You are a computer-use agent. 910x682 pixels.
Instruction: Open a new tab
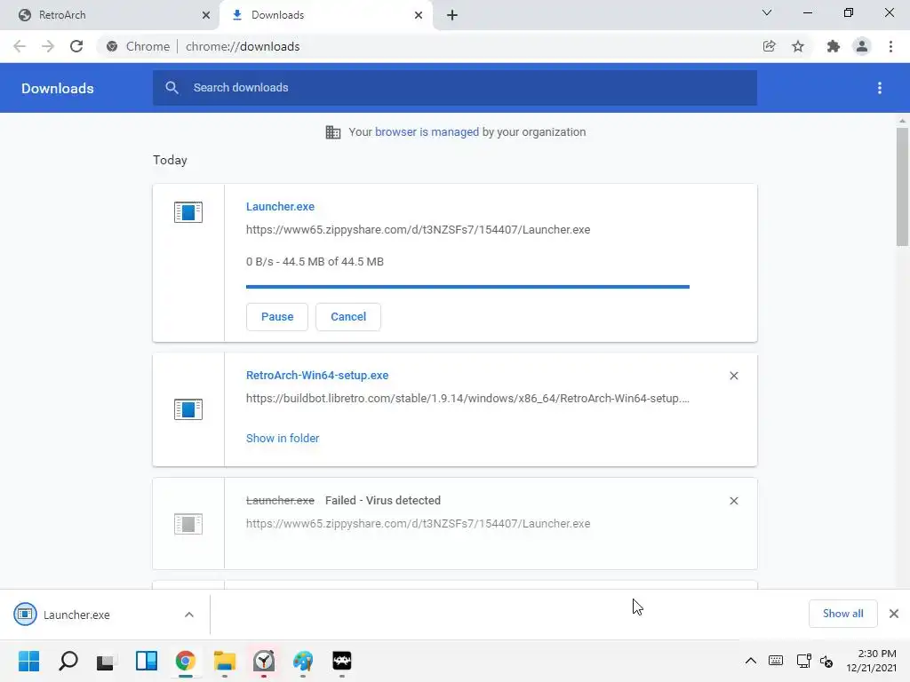[452, 15]
